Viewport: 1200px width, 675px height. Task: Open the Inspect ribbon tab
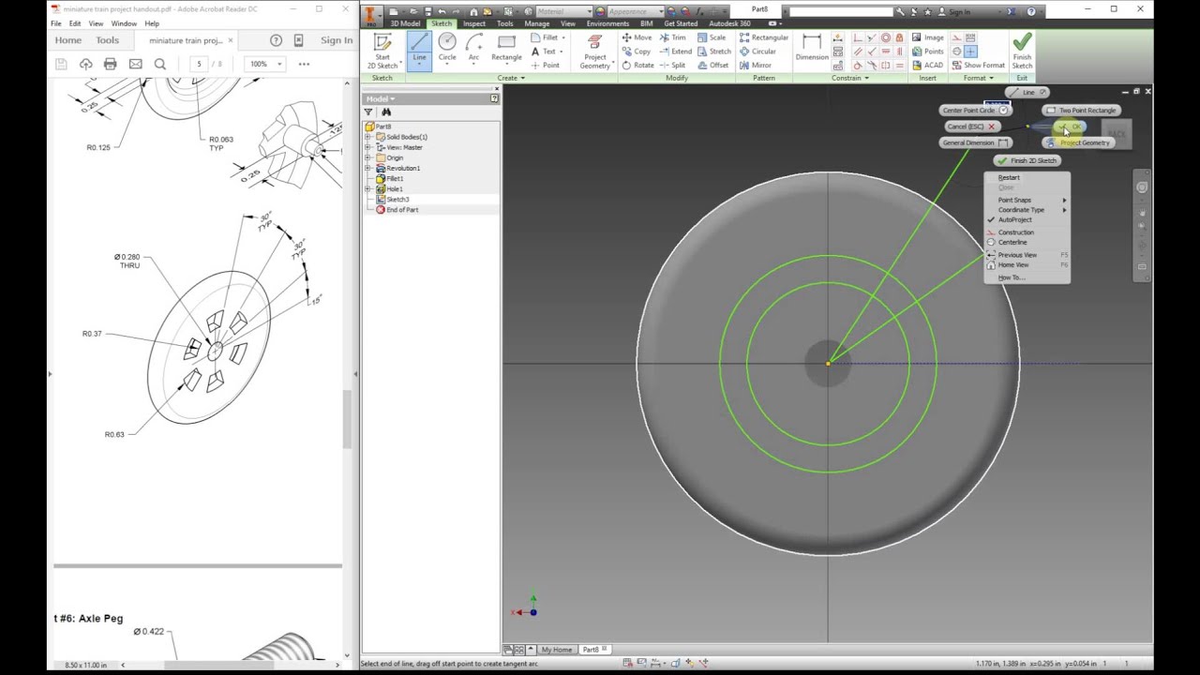click(x=473, y=23)
